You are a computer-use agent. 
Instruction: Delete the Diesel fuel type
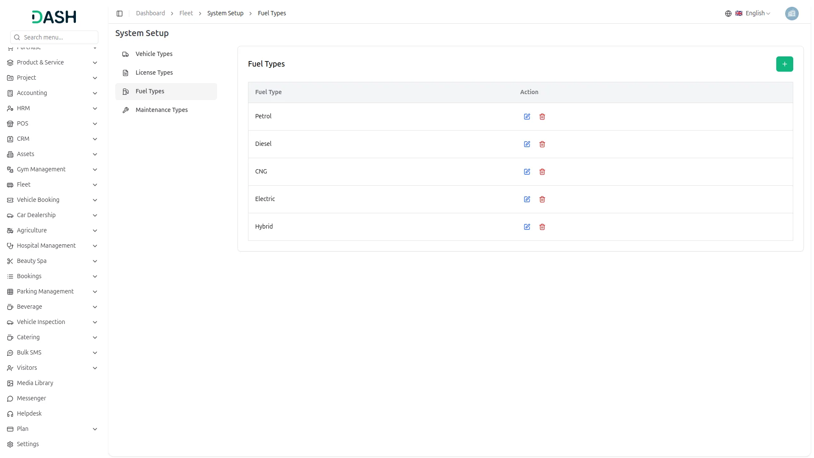pos(542,144)
